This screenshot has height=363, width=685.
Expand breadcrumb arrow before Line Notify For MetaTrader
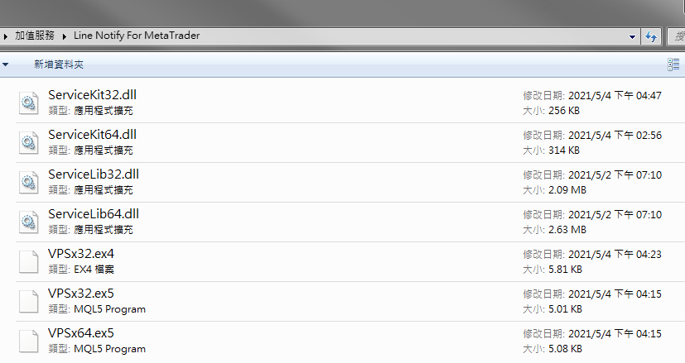[x=65, y=36]
